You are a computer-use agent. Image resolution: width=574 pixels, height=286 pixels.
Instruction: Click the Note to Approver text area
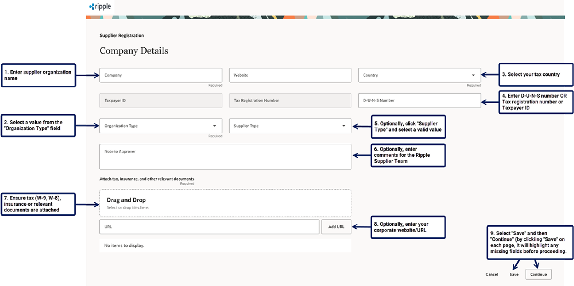tap(225, 157)
